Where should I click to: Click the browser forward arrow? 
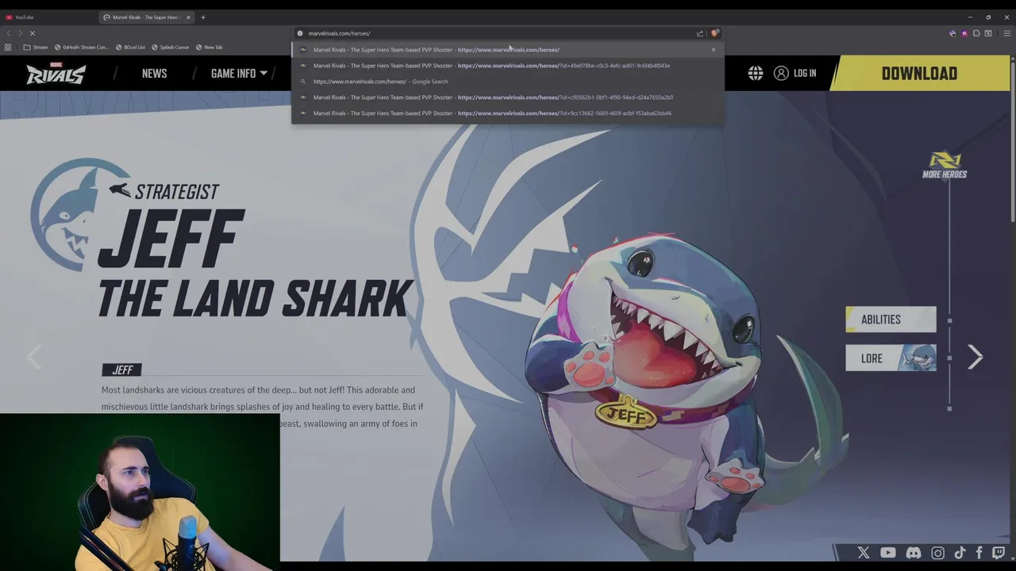[x=20, y=33]
